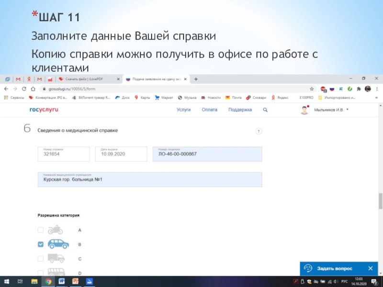This screenshot has height=287, width=383.
Task: Bookmark this page with star icon
Action: pos(312,89)
